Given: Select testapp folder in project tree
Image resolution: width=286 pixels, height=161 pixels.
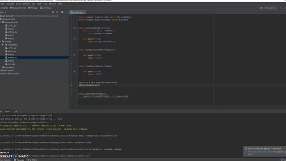Looking at the screenshot, I should pos(7,42).
